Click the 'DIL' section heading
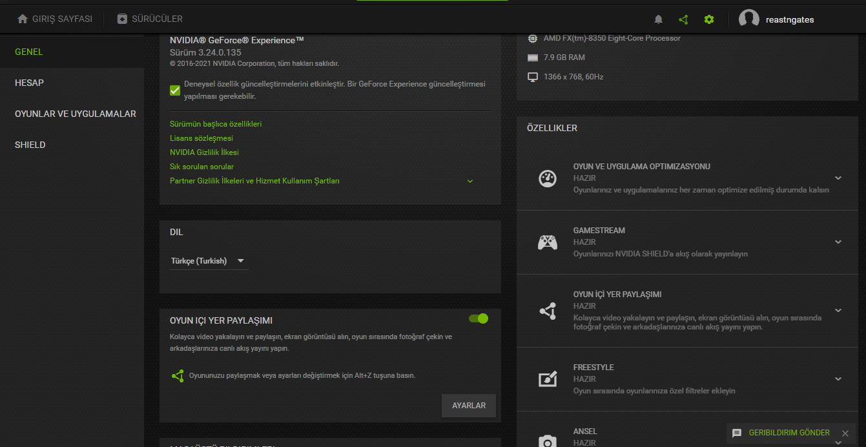 tap(177, 232)
